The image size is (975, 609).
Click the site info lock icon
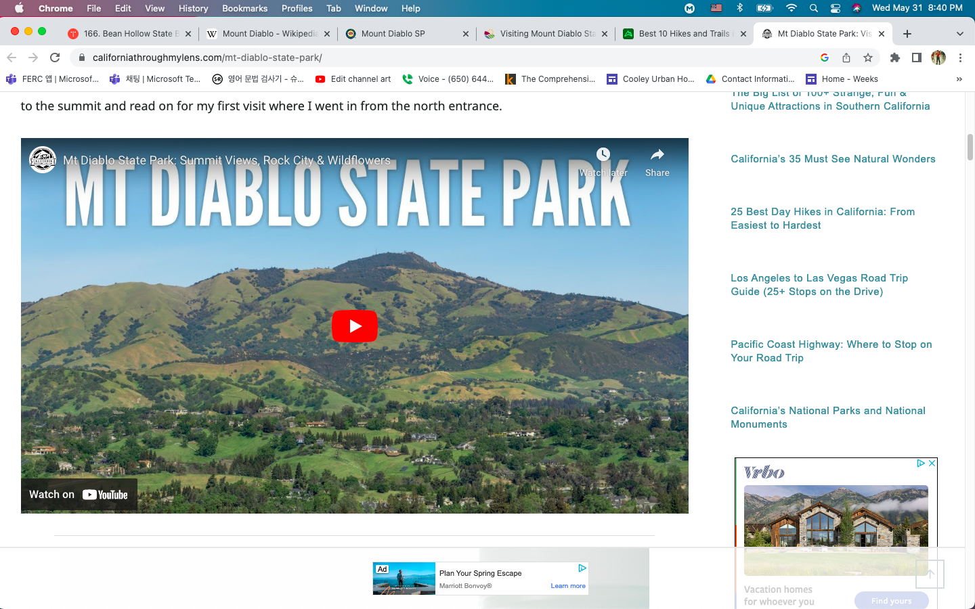pyautogui.click(x=82, y=58)
